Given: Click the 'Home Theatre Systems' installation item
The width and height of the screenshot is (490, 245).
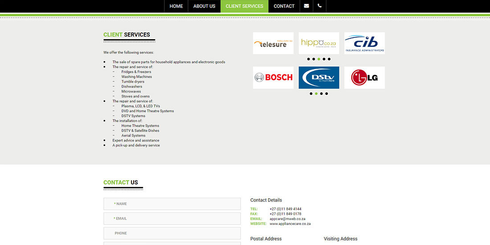Looking at the screenshot, I should point(140,126).
